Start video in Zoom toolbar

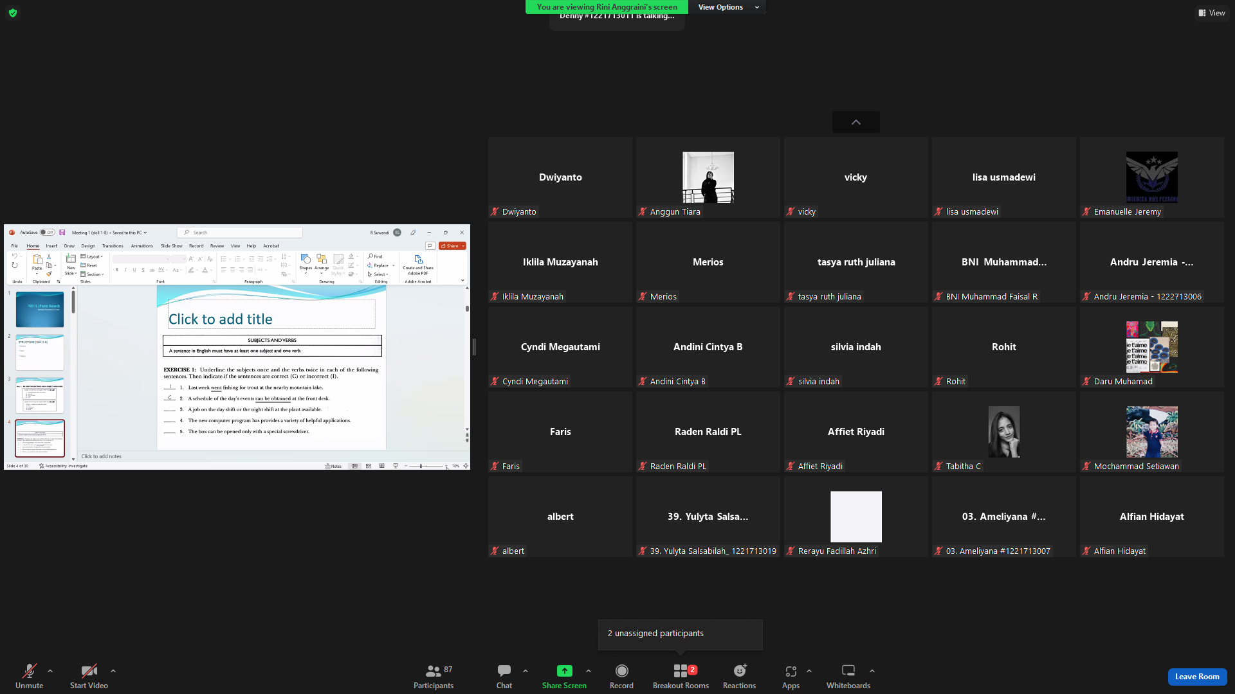pyautogui.click(x=89, y=676)
